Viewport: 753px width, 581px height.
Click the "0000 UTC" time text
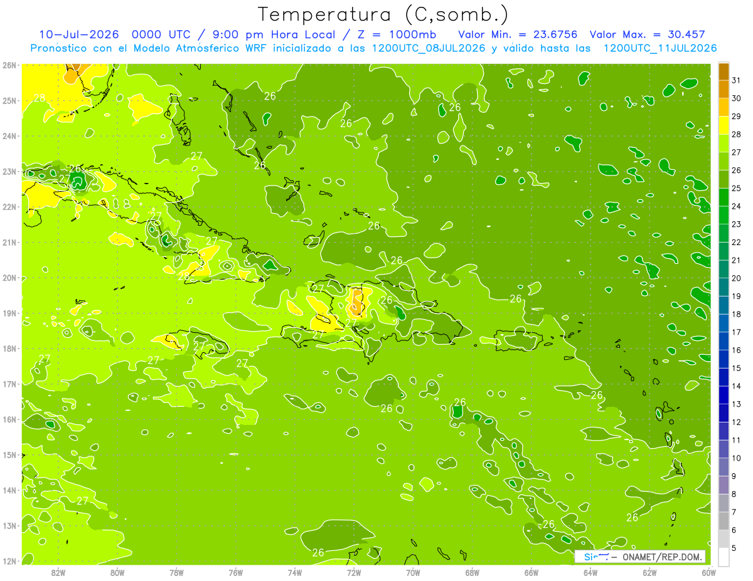click(161, 34)
